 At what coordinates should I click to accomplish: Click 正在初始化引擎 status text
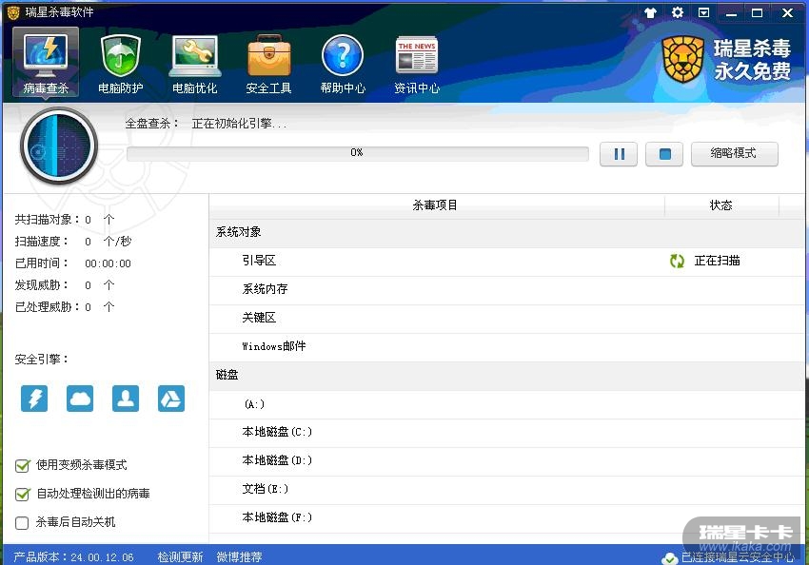coord(239,124)
